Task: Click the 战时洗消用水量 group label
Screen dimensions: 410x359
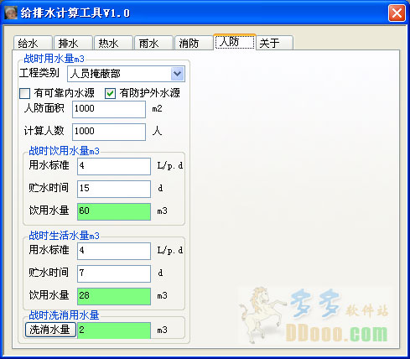Action: [64, 315]
